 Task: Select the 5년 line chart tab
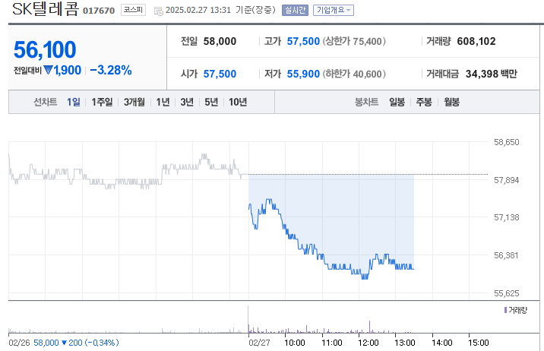tap(211, 102)
